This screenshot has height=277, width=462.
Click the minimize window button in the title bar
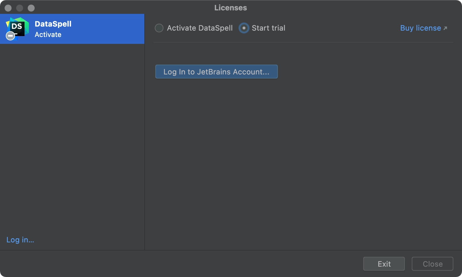click(x=20, y=8)
